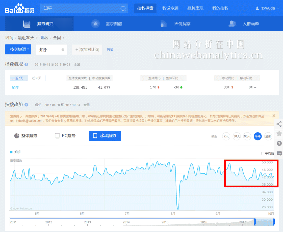Image resolution: width=283 pixels, height=232 pixels.
Task: Expand the 按关键词 dropdown
Action: 18,50
